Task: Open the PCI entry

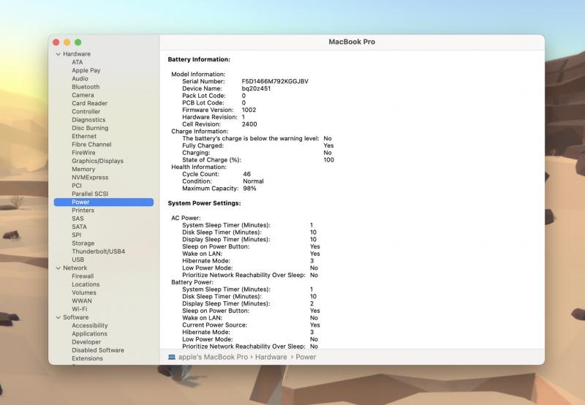Action: (x=77, y=186)
